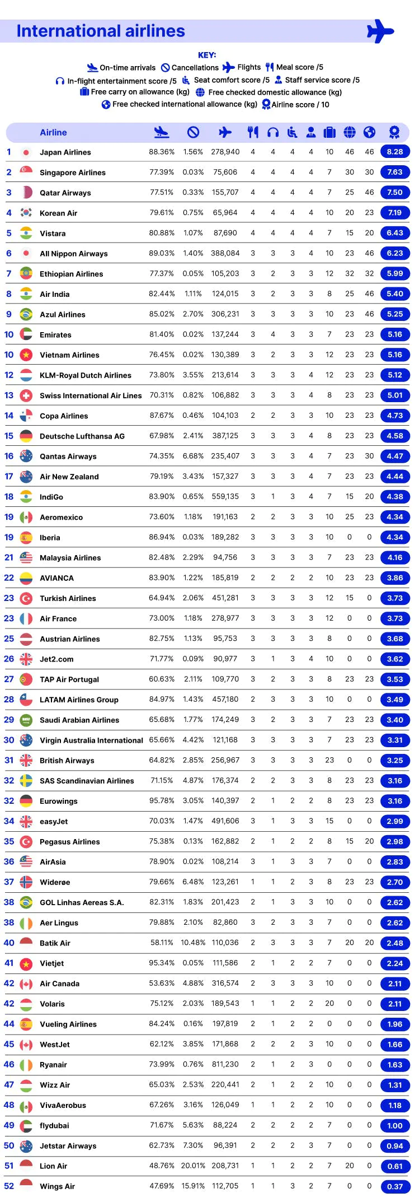Click the on-time arrivals icon in table header
Screen dimensions: 415x1202
click(x=161, y=132)
